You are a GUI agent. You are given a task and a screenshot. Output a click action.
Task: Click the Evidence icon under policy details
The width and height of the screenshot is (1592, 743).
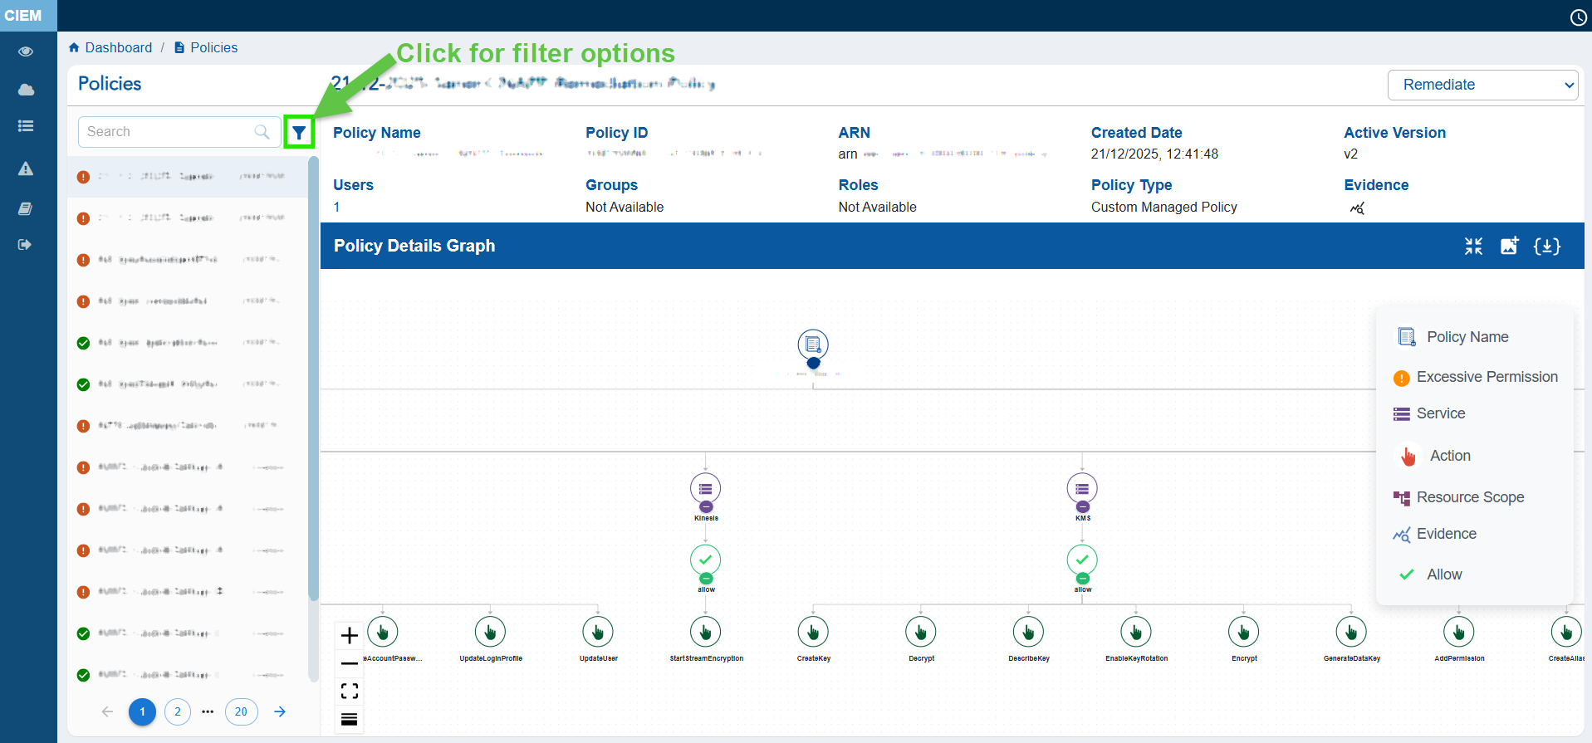pyautogui.click(x=1357, y=208)
